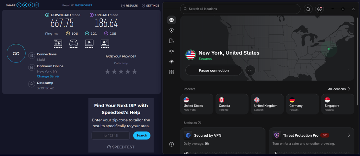The image size is (360, 156).
Task: Click Search all locations field in VPN
Action: [x=240, y=9]
